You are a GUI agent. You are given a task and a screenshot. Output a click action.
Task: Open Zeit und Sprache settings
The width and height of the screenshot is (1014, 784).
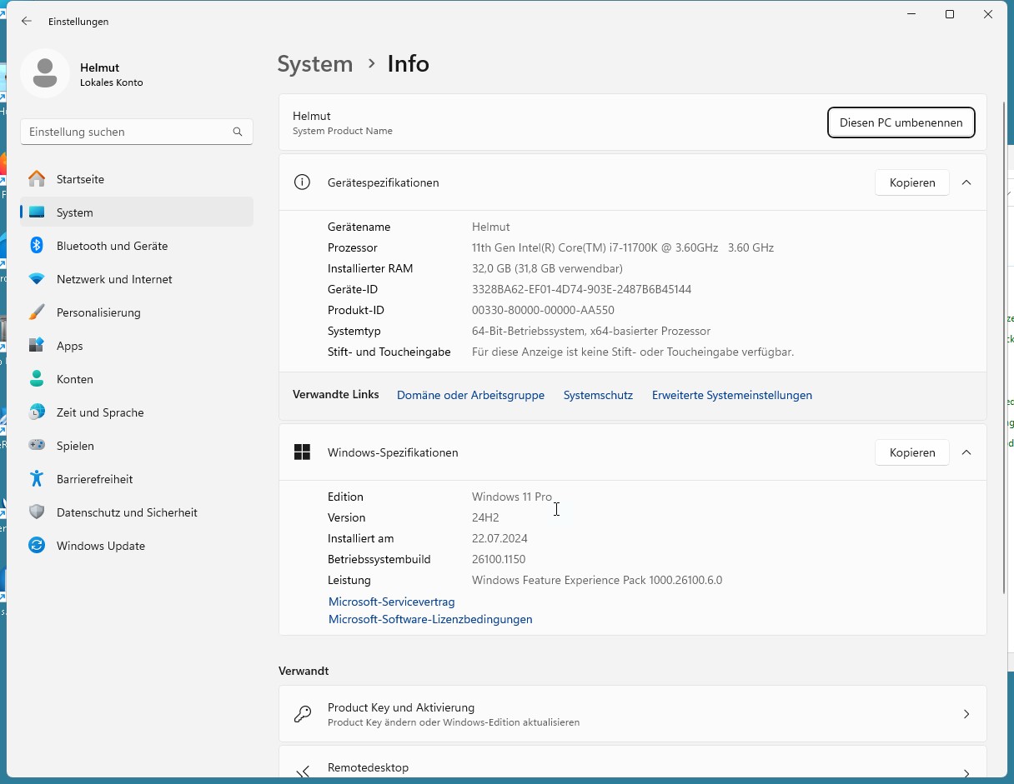(x=137, y=412)
